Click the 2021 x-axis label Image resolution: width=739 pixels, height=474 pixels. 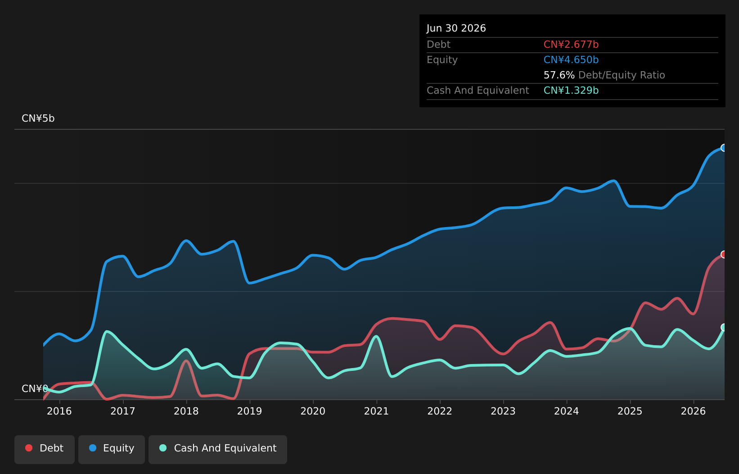pos(376,411)
